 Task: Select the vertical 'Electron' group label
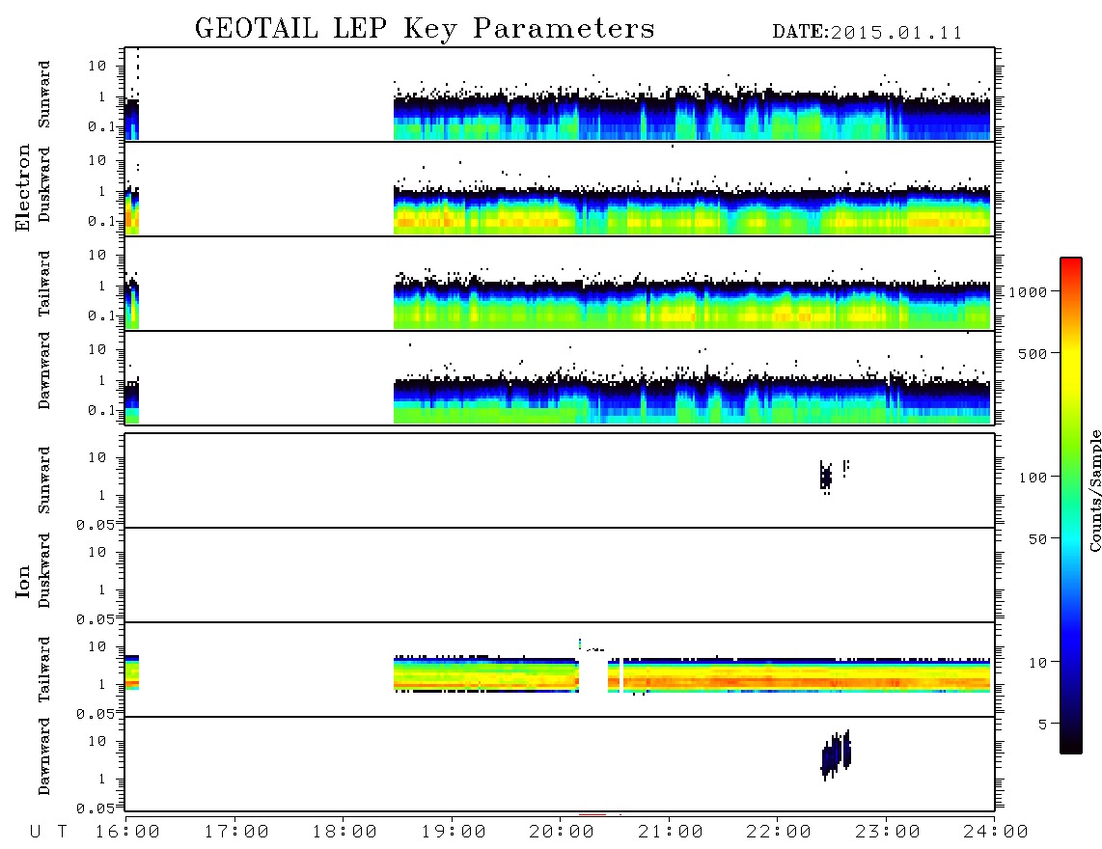coord(23,188)
